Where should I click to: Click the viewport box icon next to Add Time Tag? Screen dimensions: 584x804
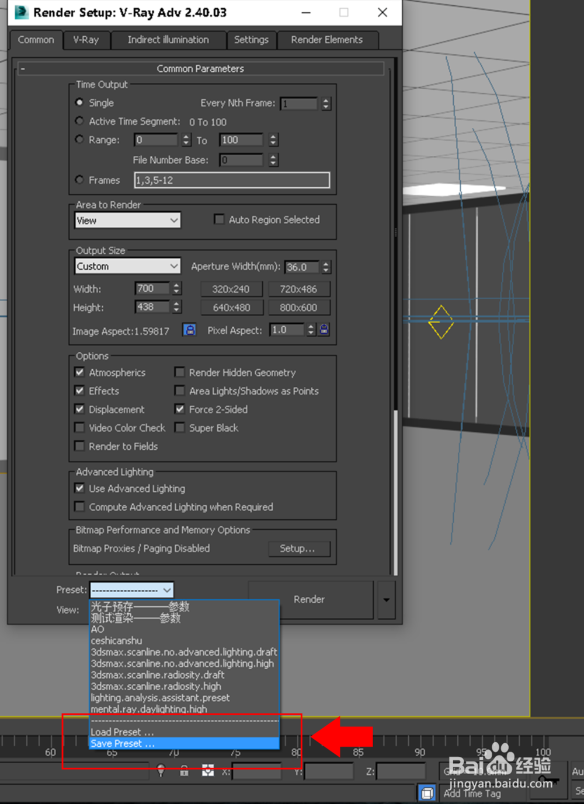tap(427, 793)
